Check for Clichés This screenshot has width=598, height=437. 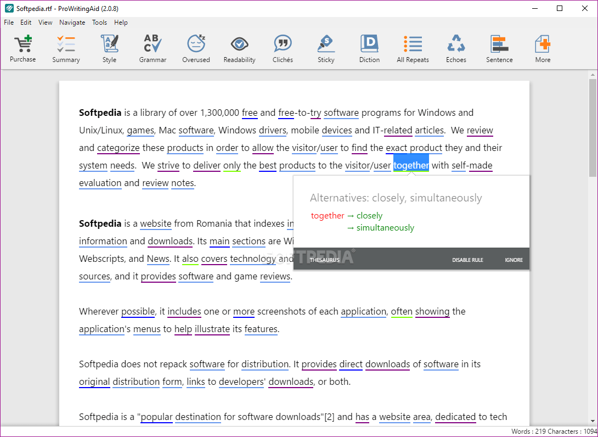click(x=283, y=48)
